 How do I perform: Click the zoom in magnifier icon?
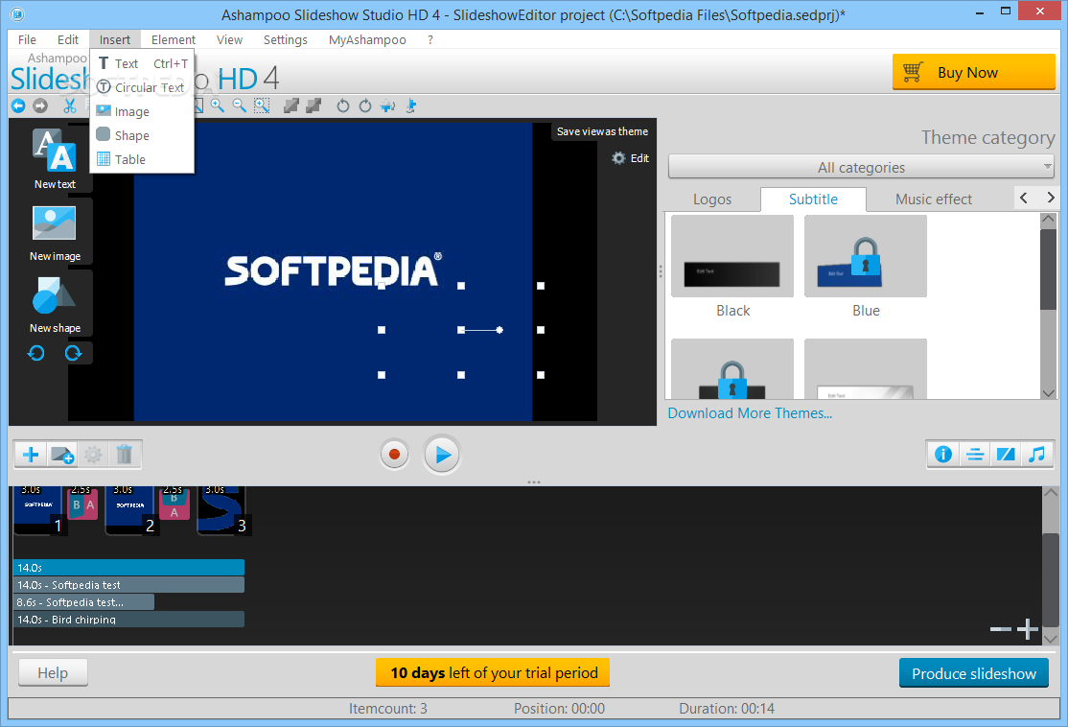point(218,106)
